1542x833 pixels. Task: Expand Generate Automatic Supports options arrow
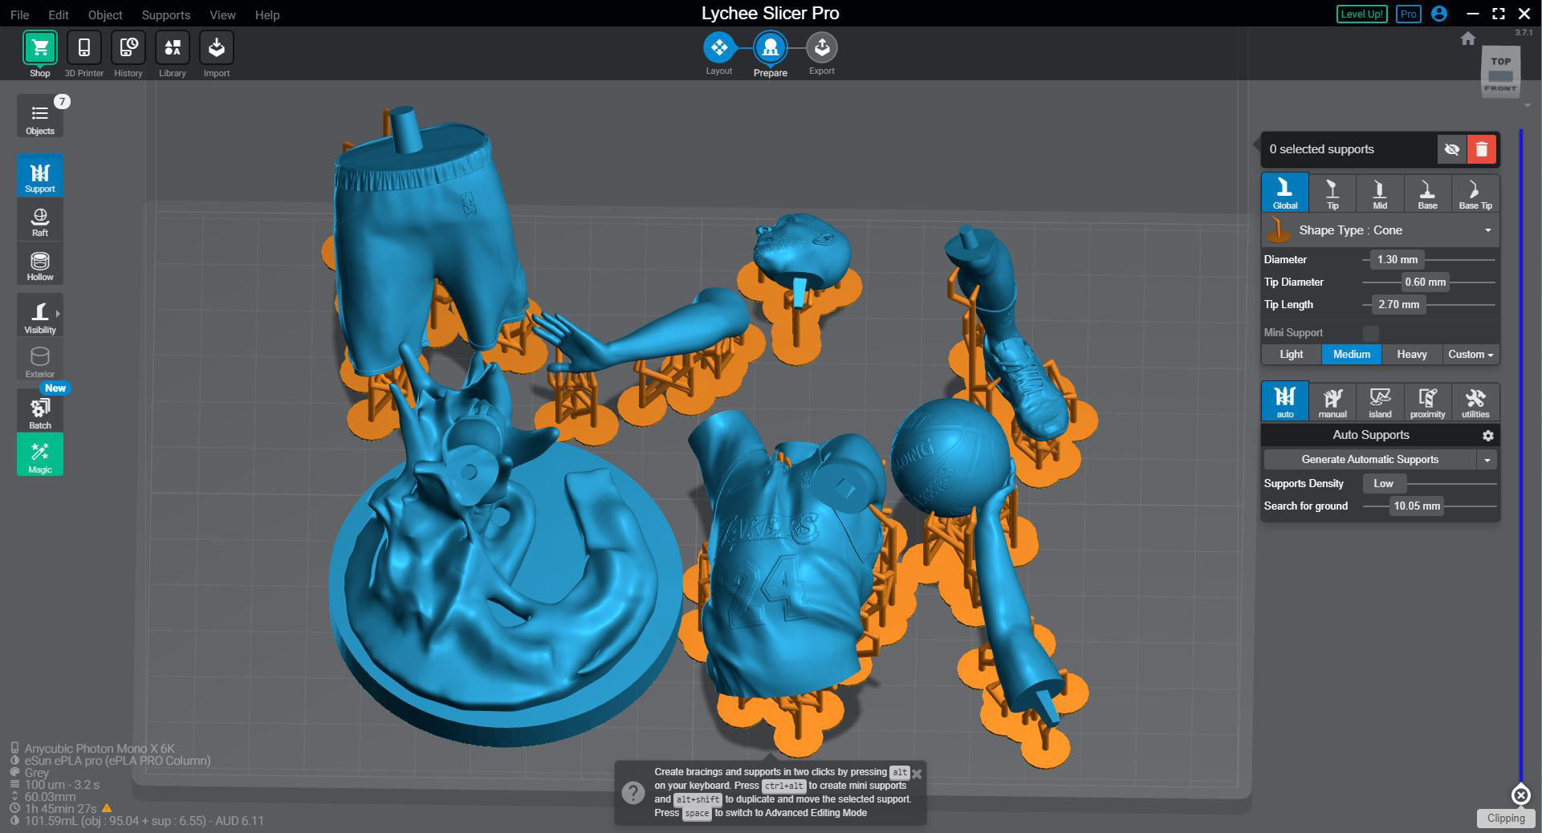coord(1487,460)
